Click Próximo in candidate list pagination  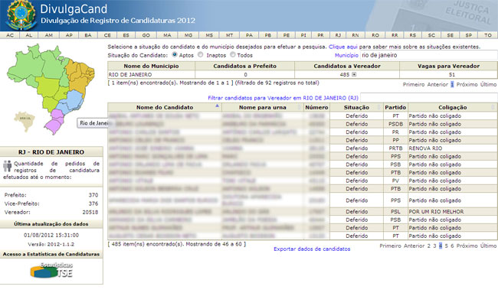click(x=467, y=246)
